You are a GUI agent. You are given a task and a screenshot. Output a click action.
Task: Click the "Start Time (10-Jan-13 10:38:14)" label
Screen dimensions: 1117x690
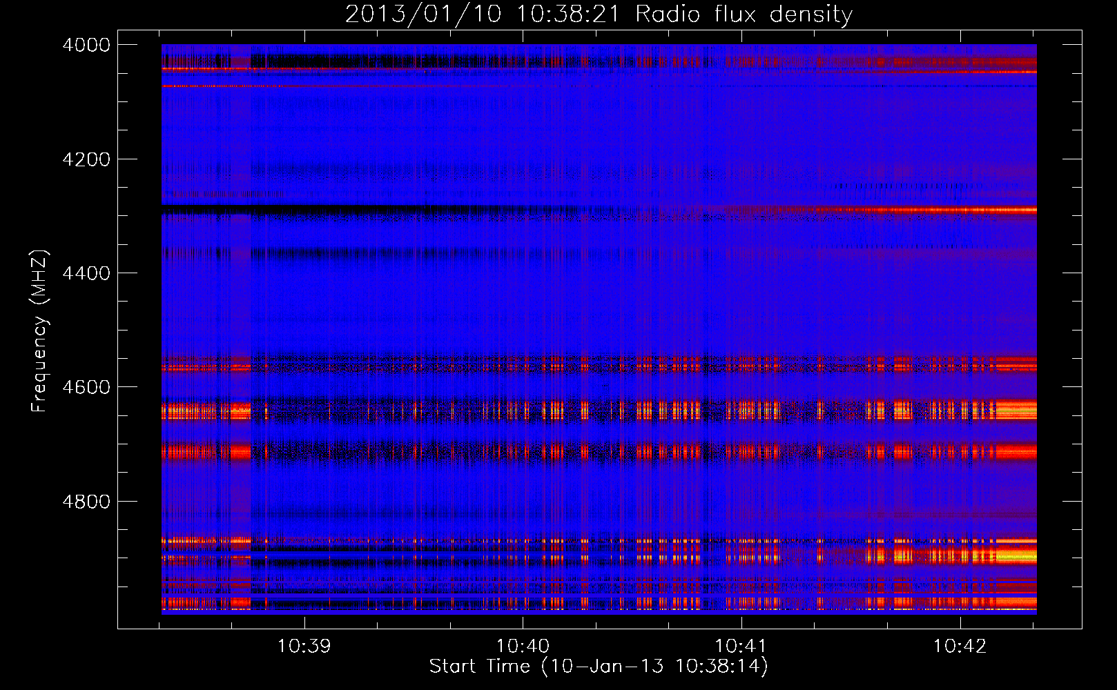(x=599, y=667)
